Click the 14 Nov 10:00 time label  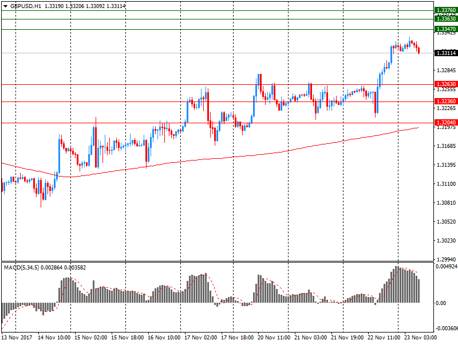point(54,338)
